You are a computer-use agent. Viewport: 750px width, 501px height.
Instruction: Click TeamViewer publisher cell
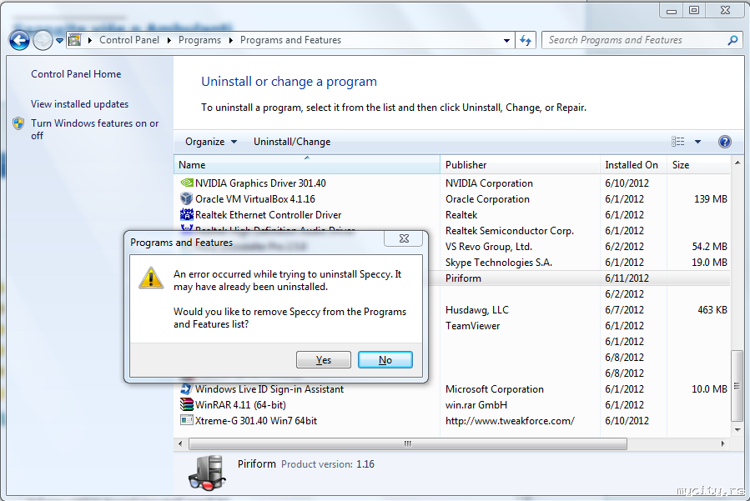pos(472,326)
